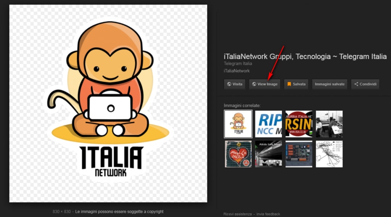Viewport: 391px width, 217px height.
Task: Click the Salvata bookmark button
Action: click(296, 84)
